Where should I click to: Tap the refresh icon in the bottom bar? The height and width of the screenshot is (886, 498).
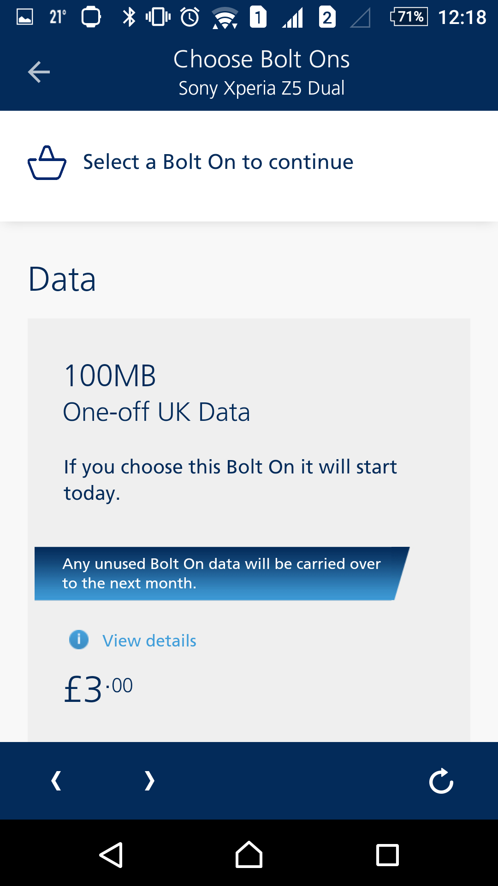click(441, 781)
